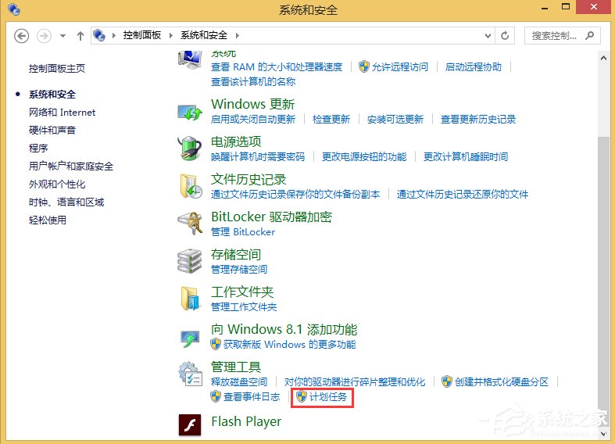The height and width of the screenshot is (444, 615).
Task: Expand the address bar history dropdown
Action: (488, 36)
